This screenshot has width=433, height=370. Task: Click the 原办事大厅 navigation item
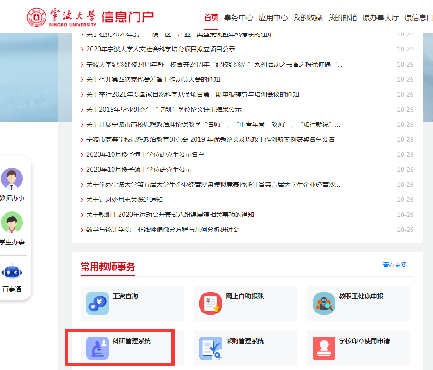[x=381, y=18]
